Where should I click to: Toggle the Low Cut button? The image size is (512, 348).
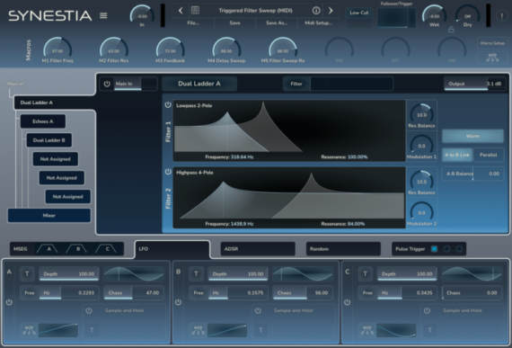359,13
